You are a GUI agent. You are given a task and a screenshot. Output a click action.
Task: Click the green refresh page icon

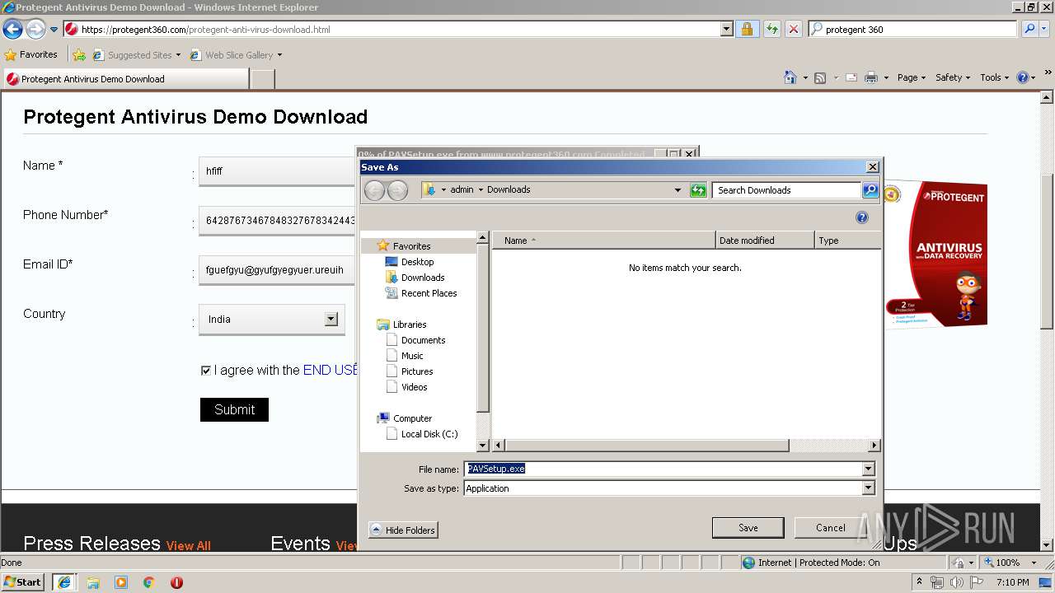click(x=771, y=29)
